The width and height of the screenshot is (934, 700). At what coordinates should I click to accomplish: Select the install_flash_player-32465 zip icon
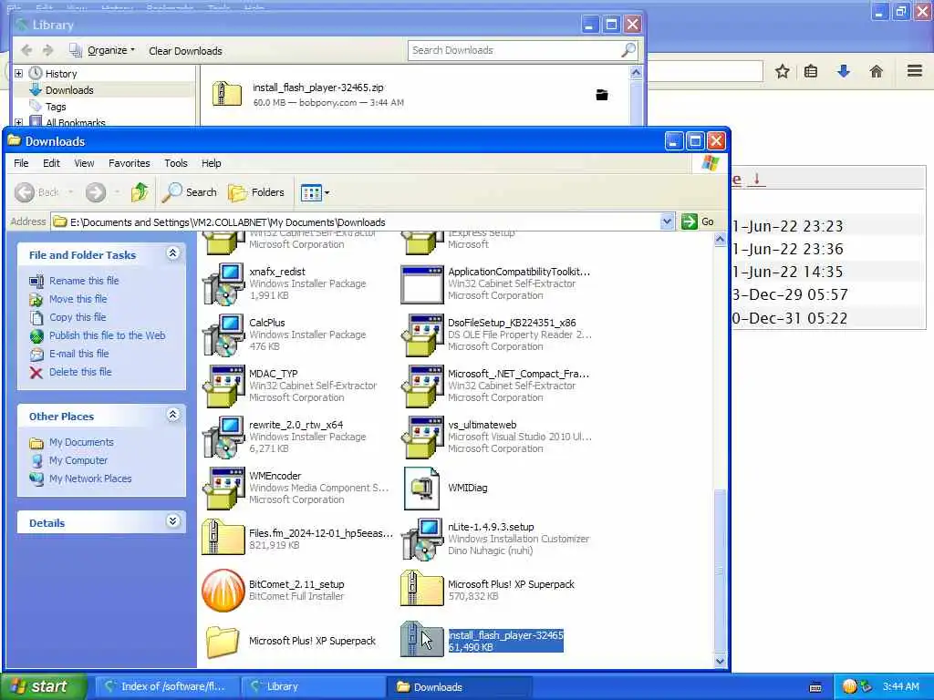coord(421,639)
